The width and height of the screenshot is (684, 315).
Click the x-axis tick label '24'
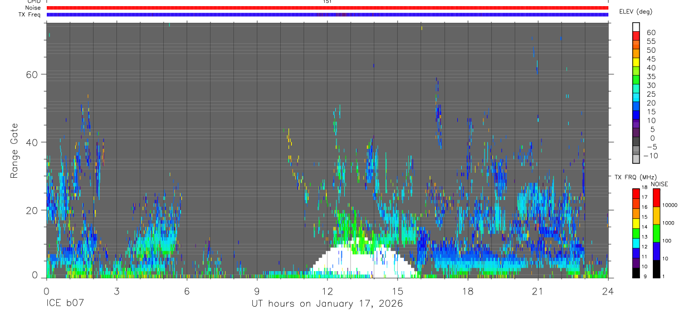[608, 291]
